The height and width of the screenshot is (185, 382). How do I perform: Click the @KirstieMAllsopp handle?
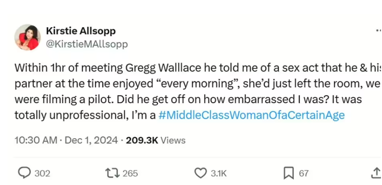(x=87, y=44)
